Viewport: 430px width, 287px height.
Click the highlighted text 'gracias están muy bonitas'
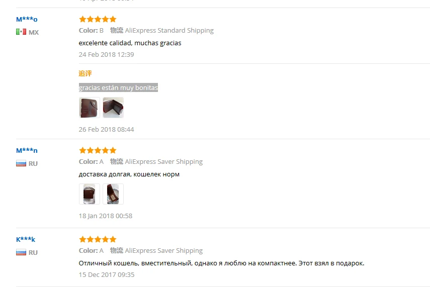tap(118, 87)
